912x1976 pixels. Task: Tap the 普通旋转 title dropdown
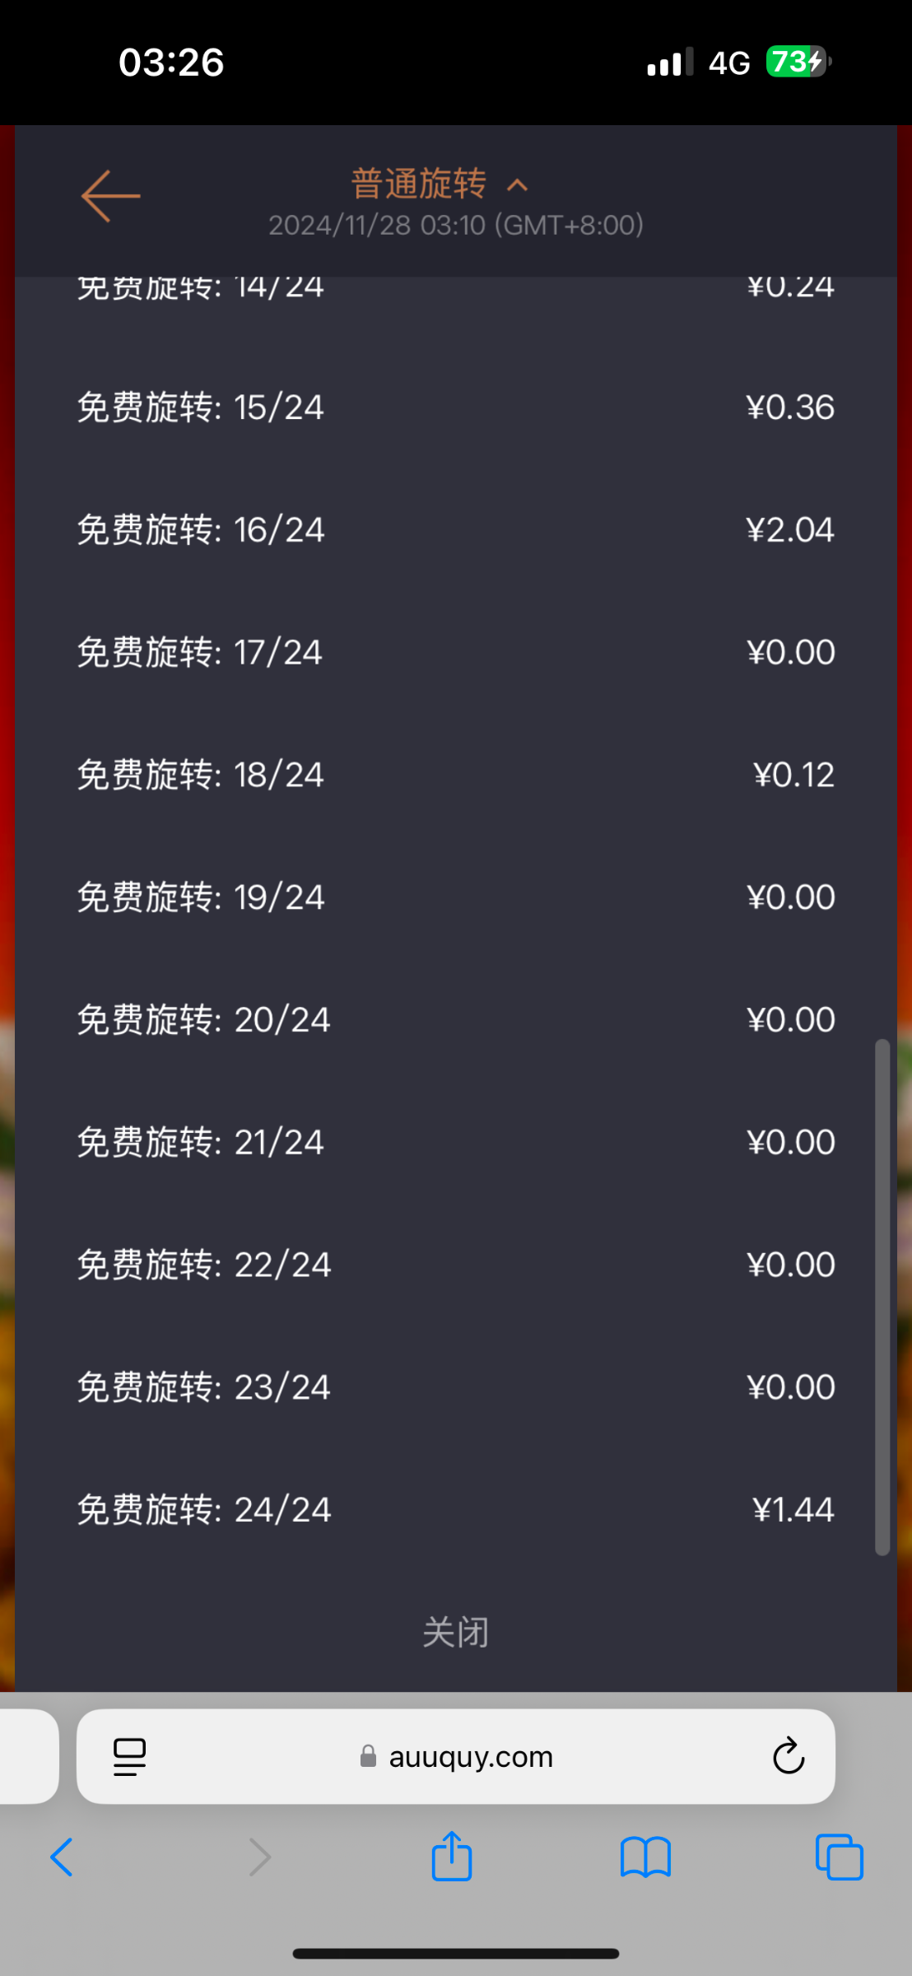[419, 184]
